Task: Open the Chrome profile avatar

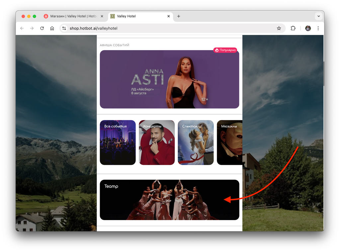Action: tap(308, 28)
